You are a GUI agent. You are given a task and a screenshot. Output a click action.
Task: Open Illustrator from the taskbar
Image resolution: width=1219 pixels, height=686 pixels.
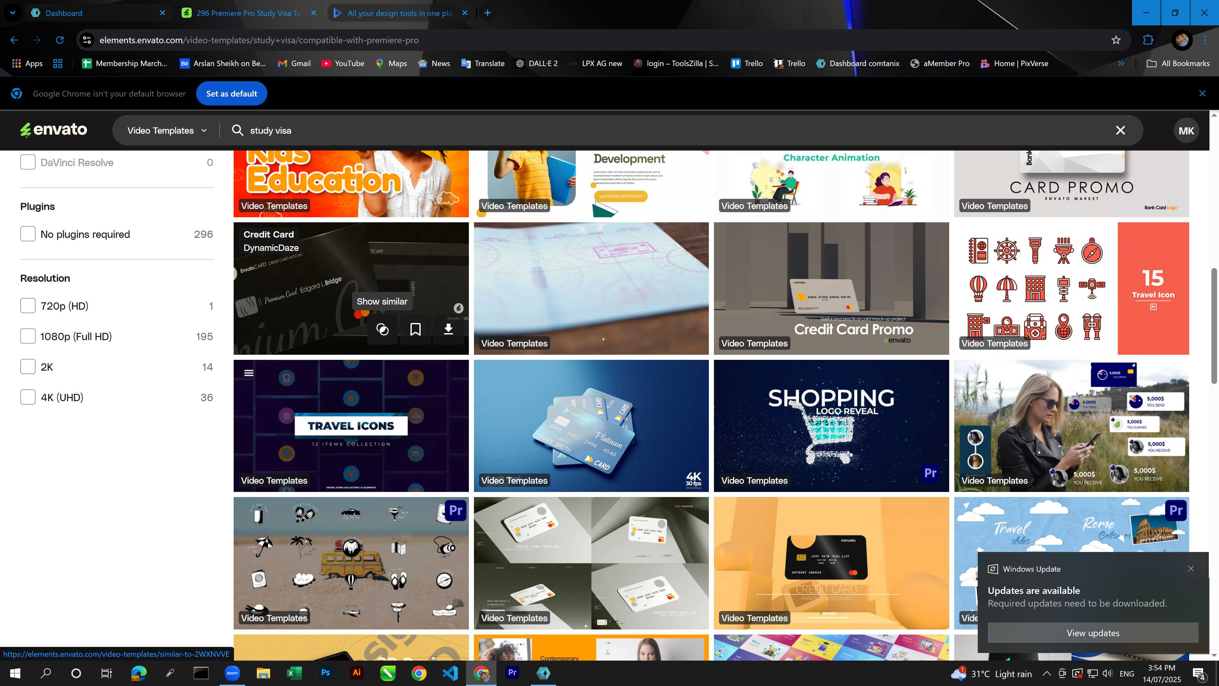pyautogui.click(x=356, y=673)
